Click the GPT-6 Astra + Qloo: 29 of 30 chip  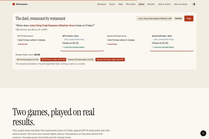pyautogui.click(x=53, y=60)
